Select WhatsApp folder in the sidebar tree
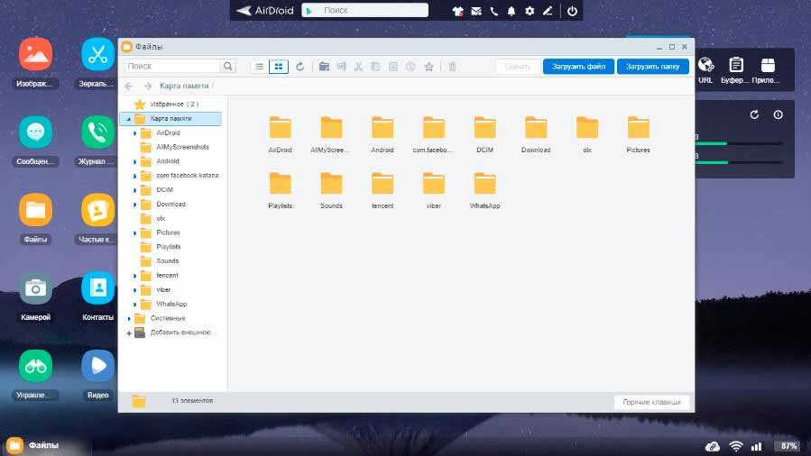 170,305
